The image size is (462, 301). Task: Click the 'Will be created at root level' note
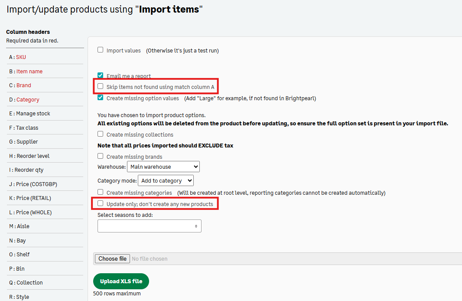(x=281, y=193)
